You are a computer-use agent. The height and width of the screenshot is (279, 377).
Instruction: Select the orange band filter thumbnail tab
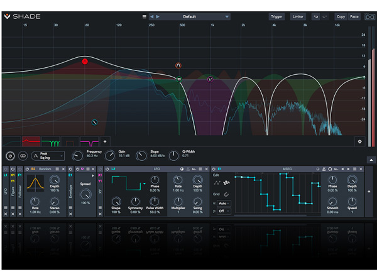[70, 141]
